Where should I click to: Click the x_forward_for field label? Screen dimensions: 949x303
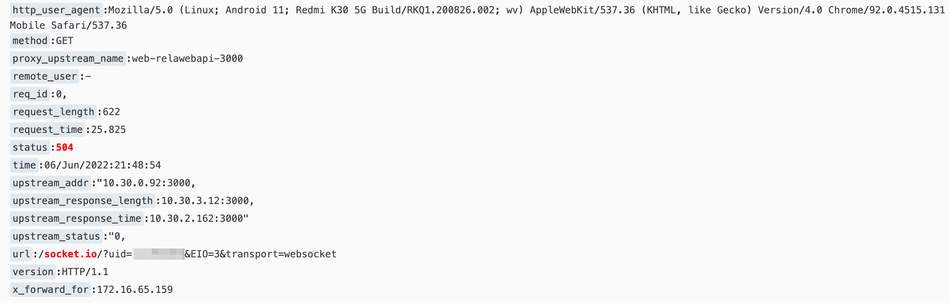pyautogui.click(x=51, y=290)
